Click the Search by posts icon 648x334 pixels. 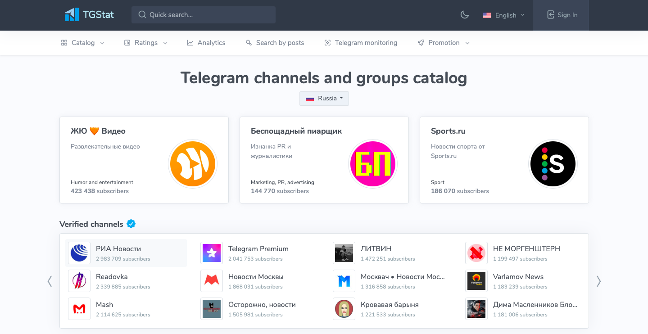pyautogui.click(x=249, y=43)
